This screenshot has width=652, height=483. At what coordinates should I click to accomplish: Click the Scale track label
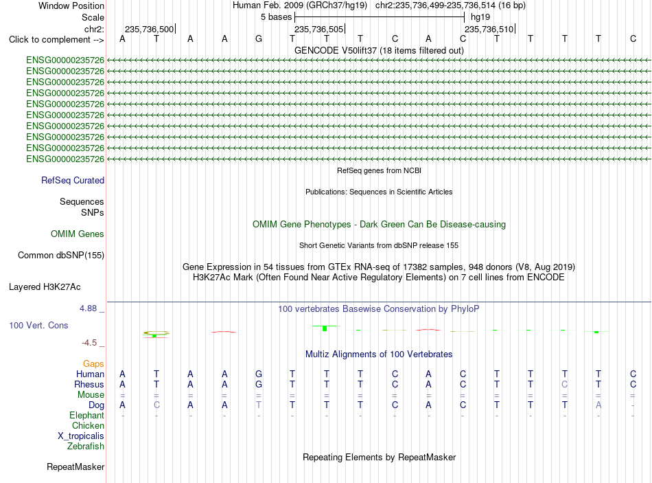(x=93, y=17)
